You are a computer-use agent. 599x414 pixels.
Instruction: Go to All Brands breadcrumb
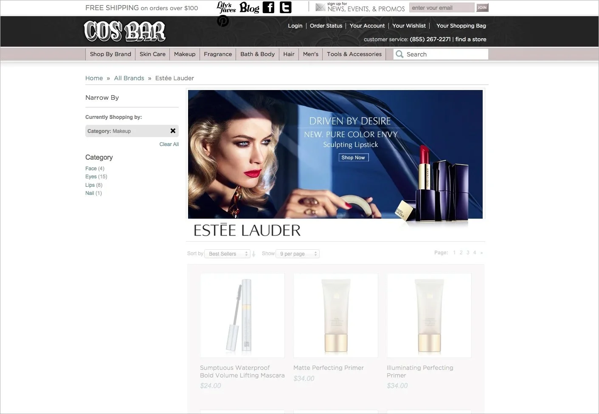tap(129, 78)
